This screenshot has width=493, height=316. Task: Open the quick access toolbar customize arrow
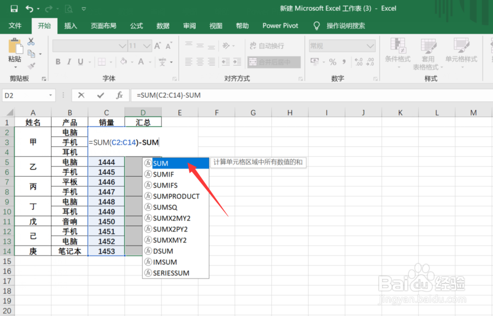click(84, 9)
